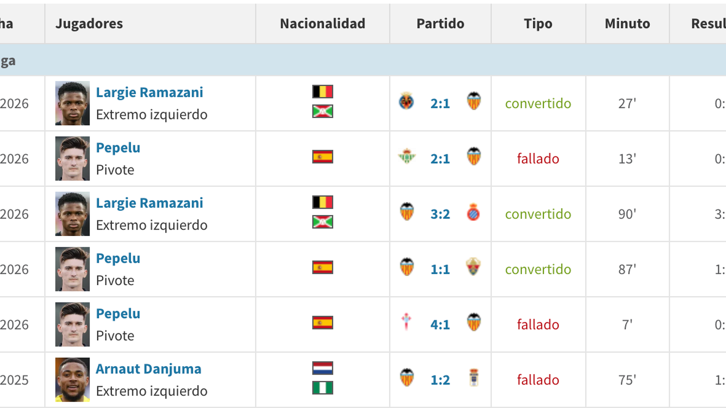Click the Villarreal club crest icon
The image size is (726, 408).
coord(407,103)
